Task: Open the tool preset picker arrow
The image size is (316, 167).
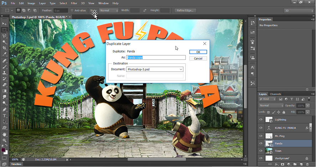Action: (x=12, y=10)
